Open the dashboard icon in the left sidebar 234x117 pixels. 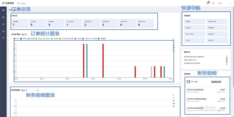(3, 10)
